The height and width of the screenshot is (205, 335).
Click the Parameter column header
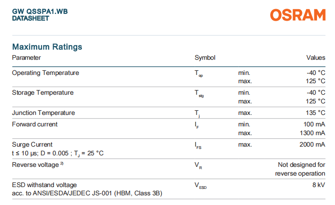(x=26, y=58)
